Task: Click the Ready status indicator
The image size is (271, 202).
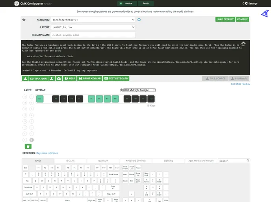Action: (146, 4)
